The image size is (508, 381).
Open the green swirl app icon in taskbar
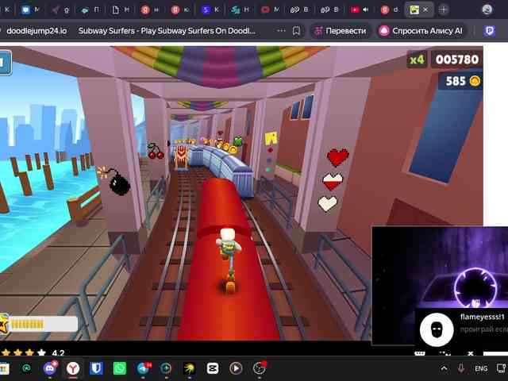(x=26, y=368)
